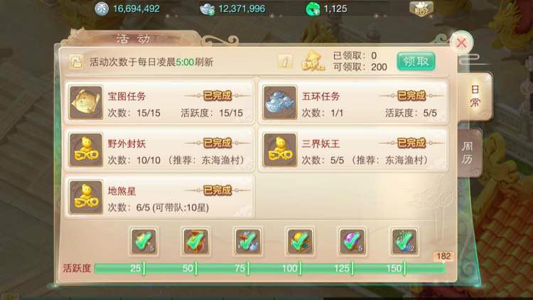This screenshot has height=300, width=533.
Task: Switch to the 周历 weekly calendar tab
Action: [470, 153]
